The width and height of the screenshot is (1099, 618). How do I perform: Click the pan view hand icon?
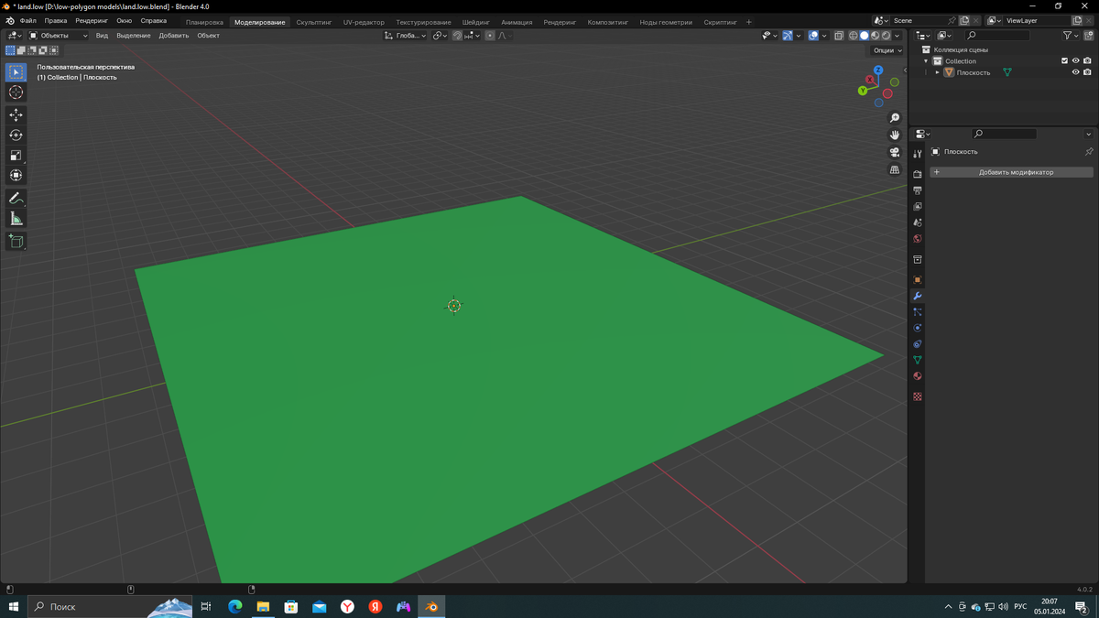(895, 135)
